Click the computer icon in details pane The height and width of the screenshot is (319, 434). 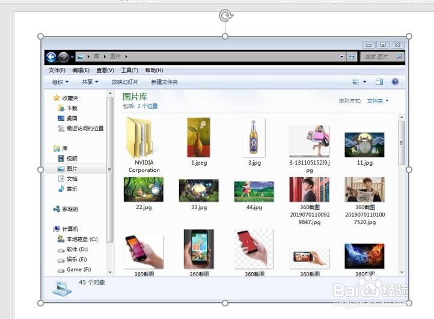coord(62,288)
